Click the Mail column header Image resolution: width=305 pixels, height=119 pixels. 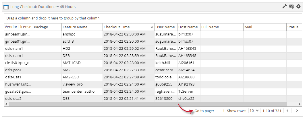265,27
